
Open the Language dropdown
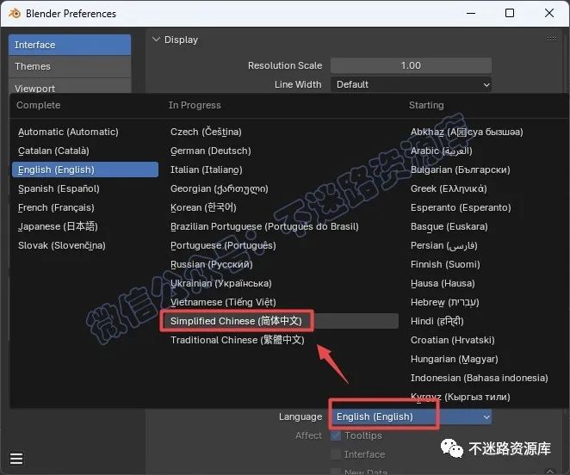pos(412,416)
